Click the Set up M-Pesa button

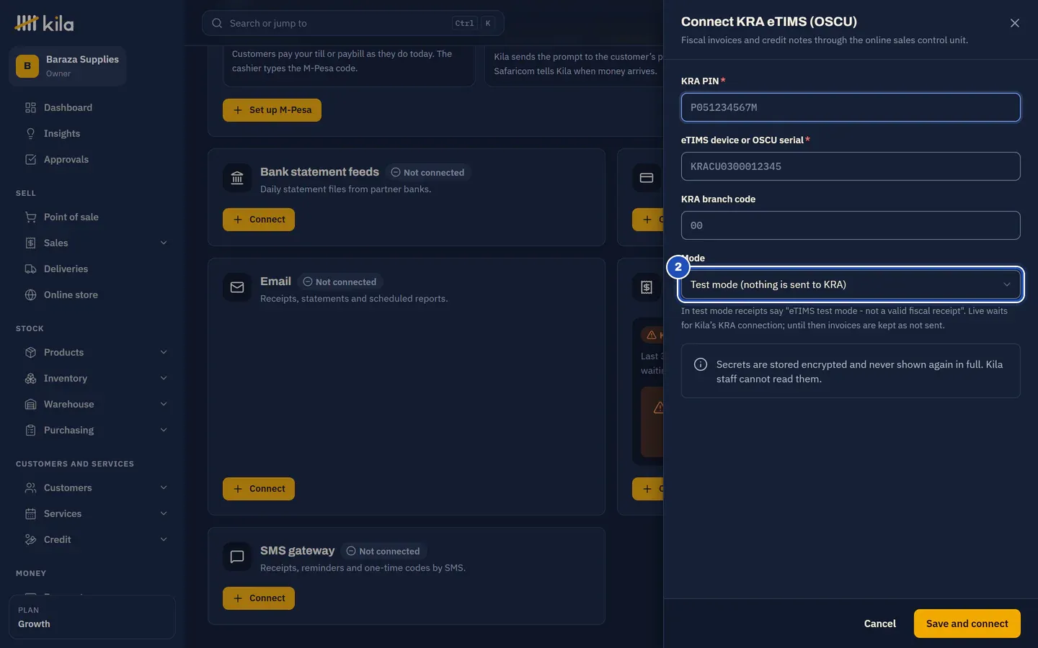click(x=272, y=110)
